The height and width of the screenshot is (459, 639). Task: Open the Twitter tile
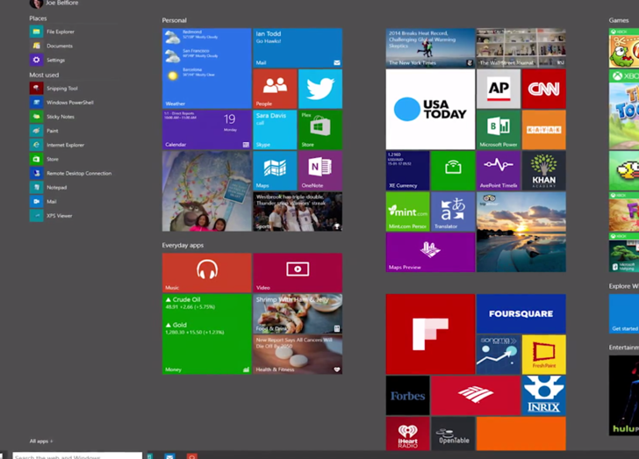coord(319,89)
